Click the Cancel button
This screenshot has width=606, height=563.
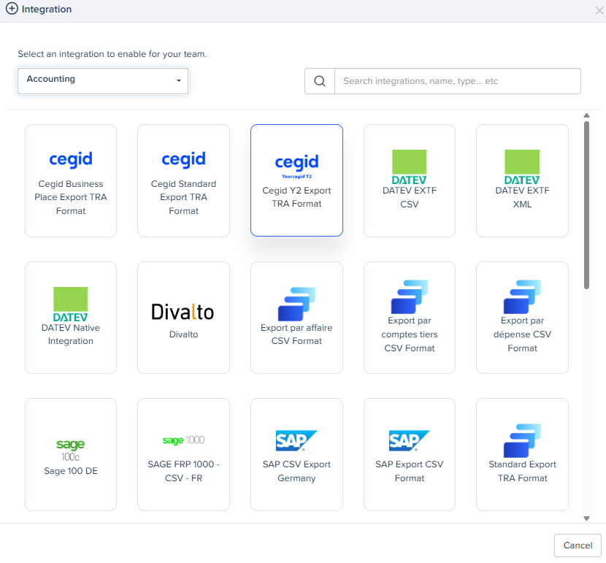(578, 545)
